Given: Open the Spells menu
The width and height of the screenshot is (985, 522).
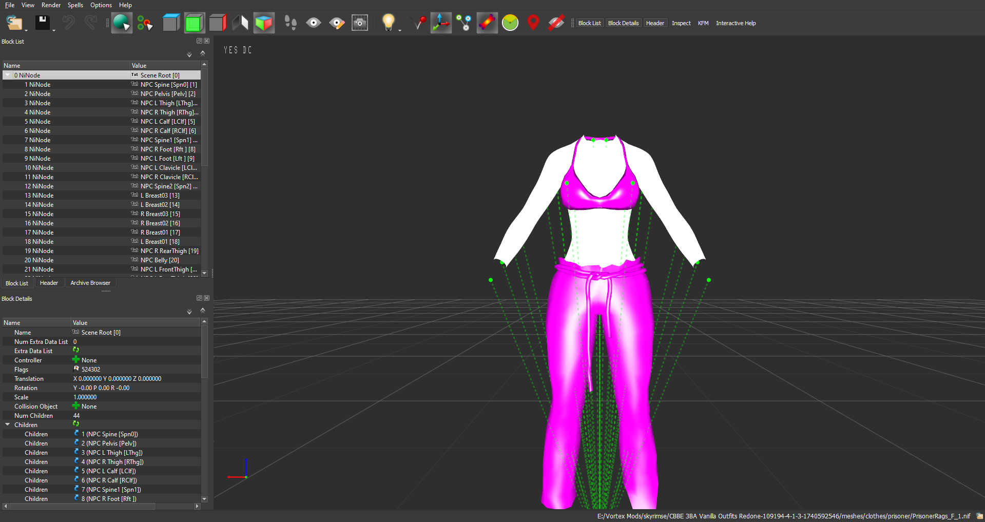Looking at the screenshot, I should pos(75,5).
